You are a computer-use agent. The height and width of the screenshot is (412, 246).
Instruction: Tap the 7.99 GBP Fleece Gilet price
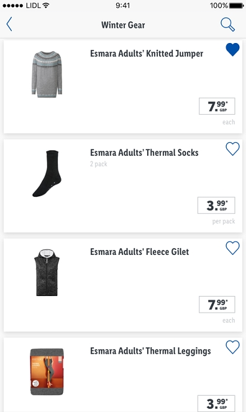pyautogui.click(x=217, y=304)
